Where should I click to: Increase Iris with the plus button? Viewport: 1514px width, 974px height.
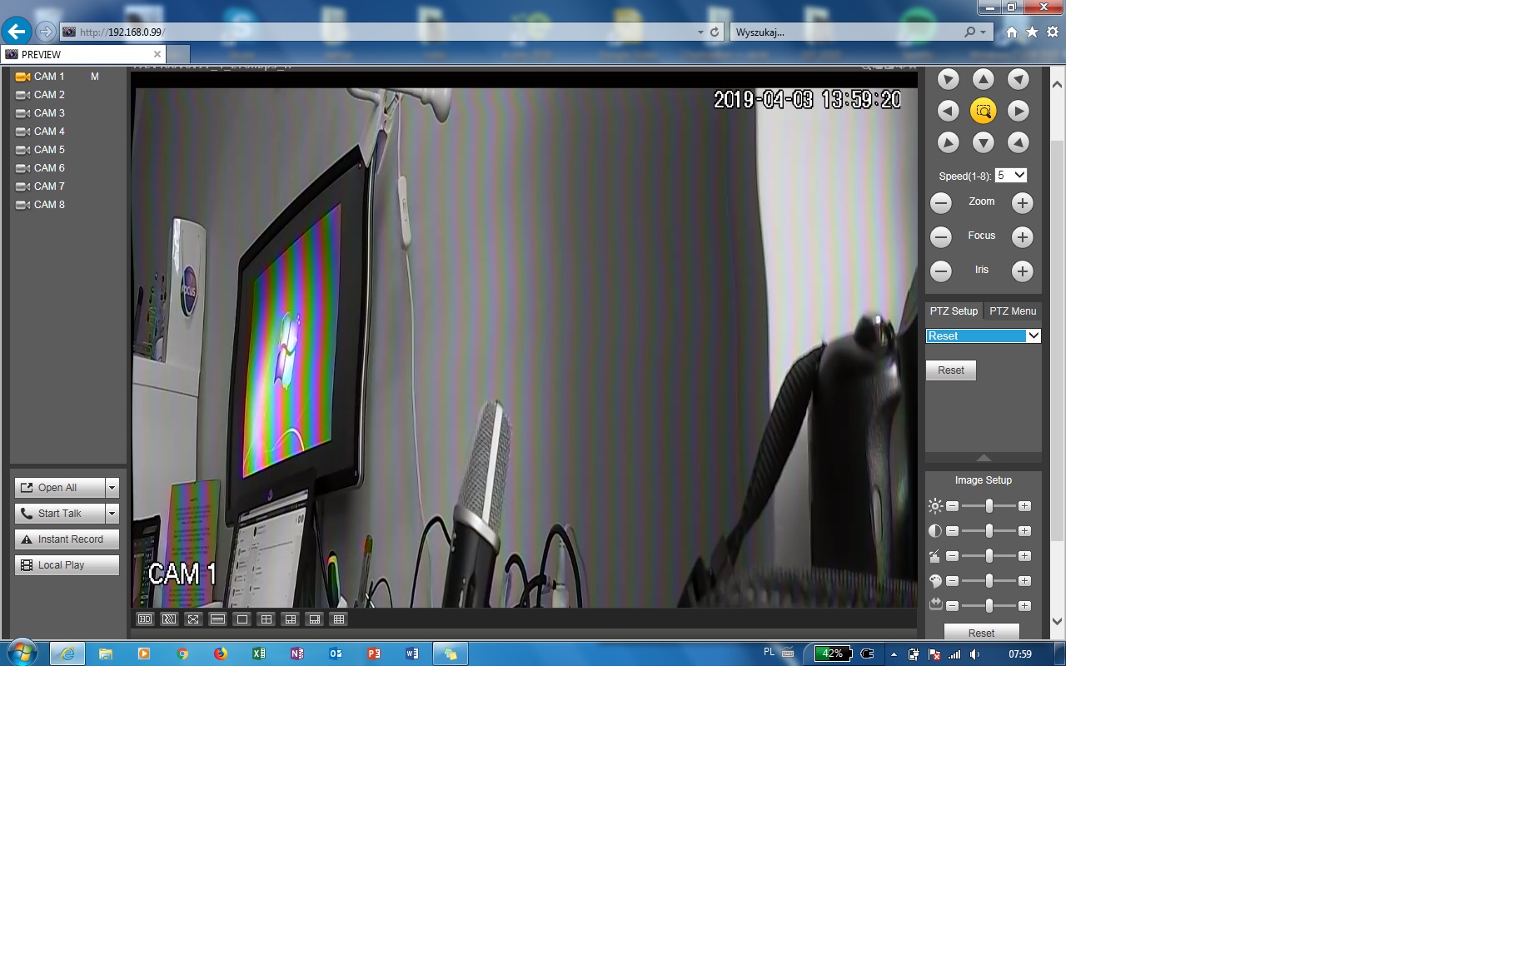[x=1022, y=271]
